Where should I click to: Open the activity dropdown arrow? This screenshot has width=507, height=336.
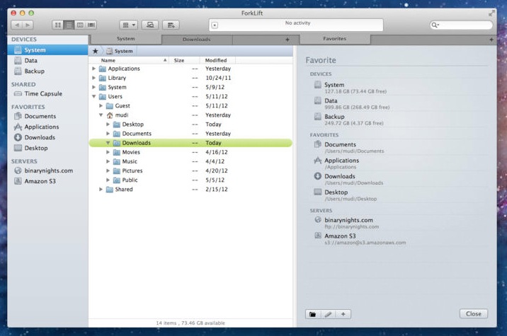point(215,25)
